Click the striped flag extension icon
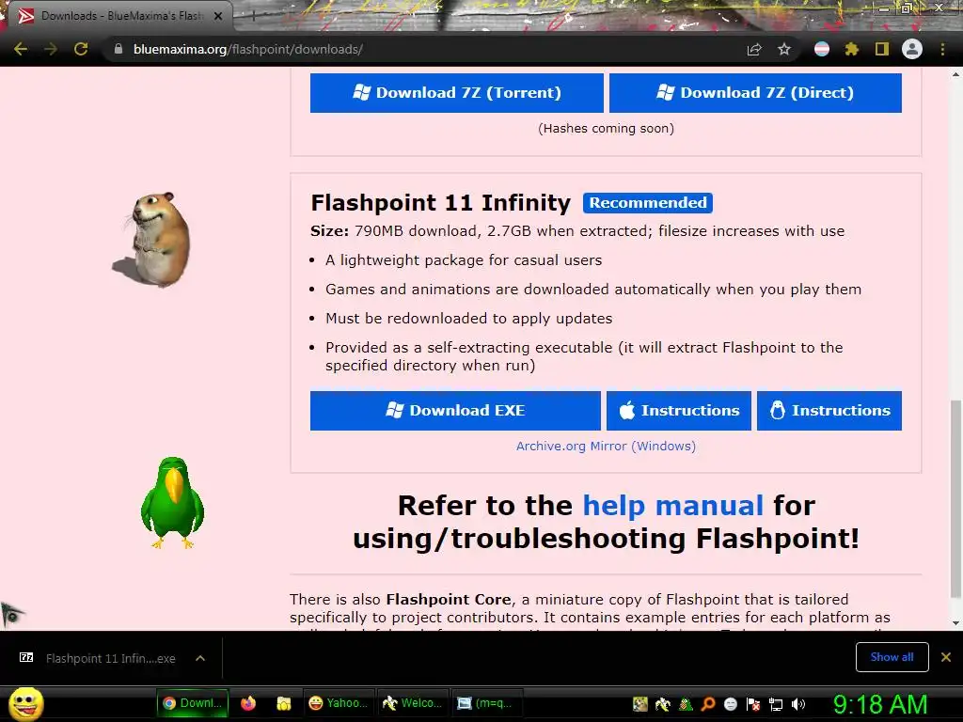The height and width of the screenshot is (722, 963). pyautogui.click(x=822, y=49)
